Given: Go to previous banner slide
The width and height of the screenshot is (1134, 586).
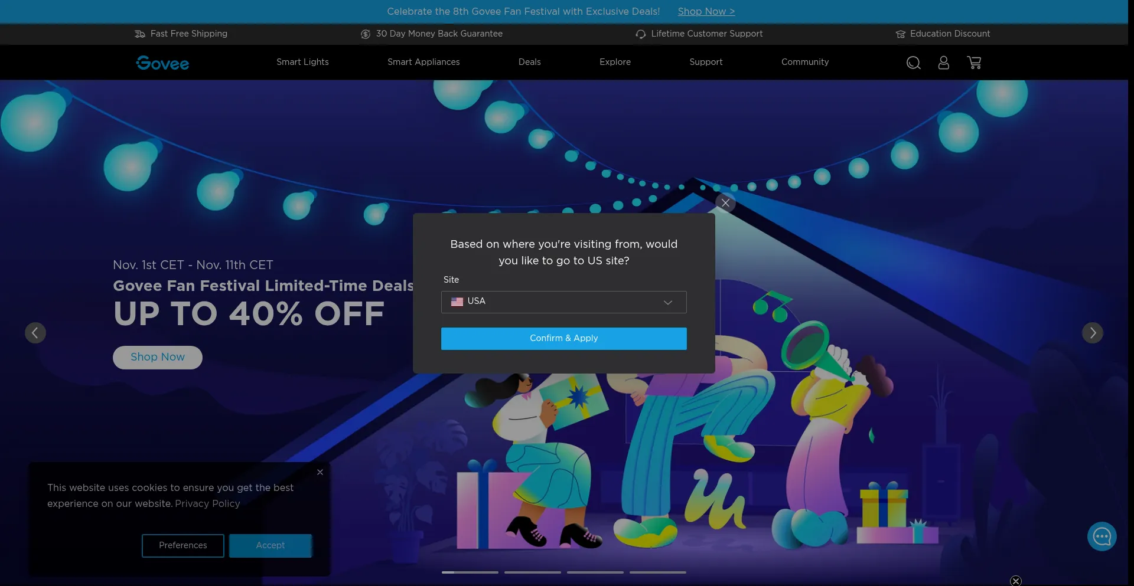Looking at the screenshot, I should point(35,333).
